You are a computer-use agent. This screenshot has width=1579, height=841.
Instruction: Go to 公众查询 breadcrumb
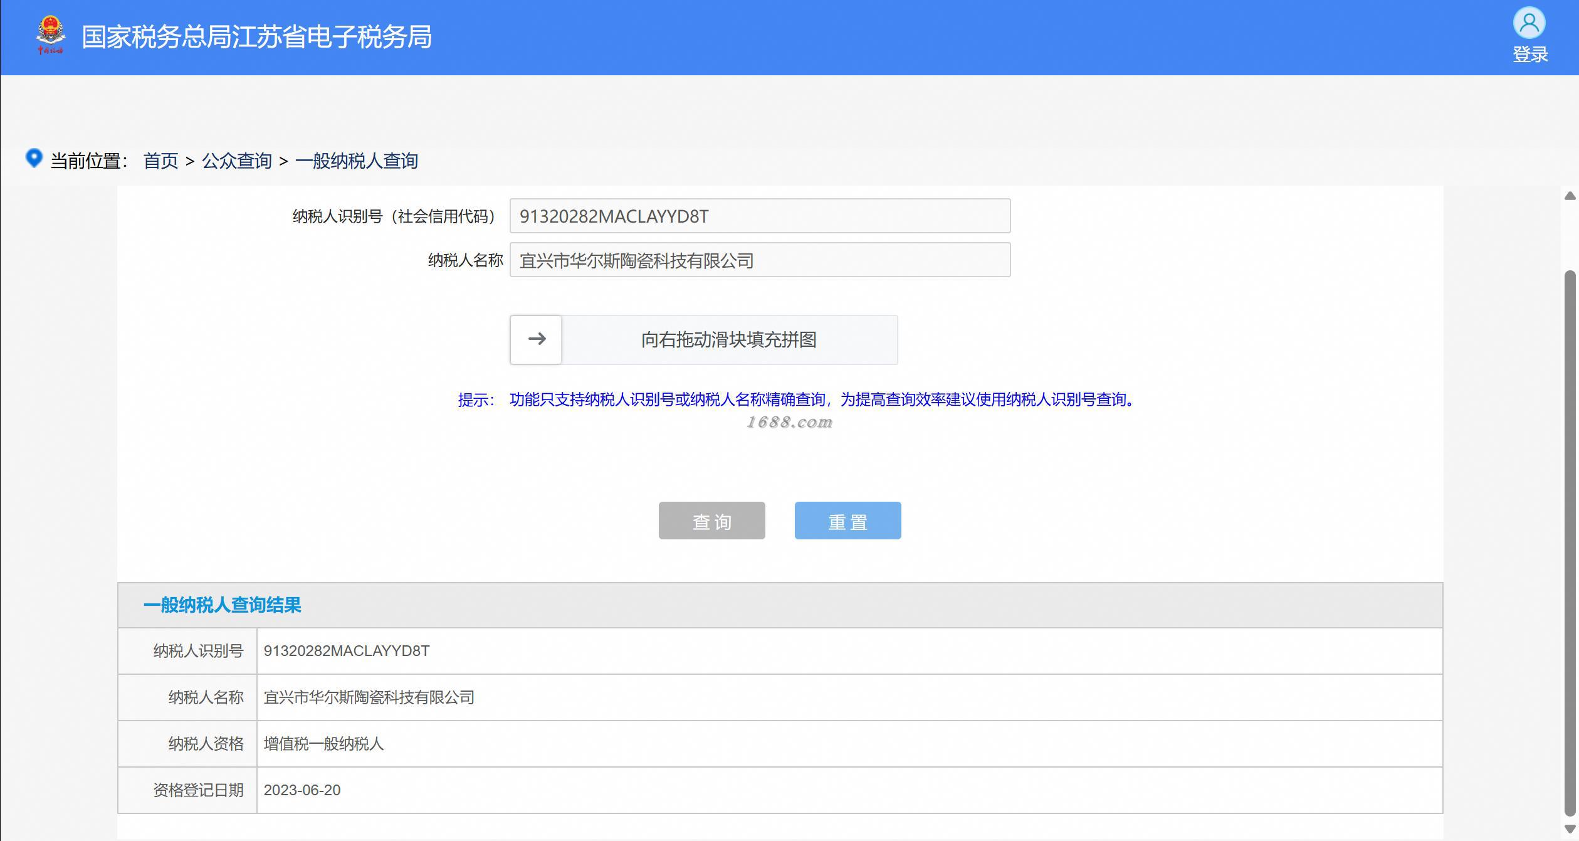[236, 161]
